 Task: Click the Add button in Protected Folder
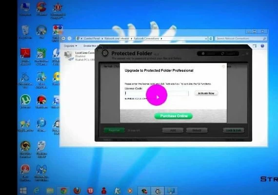pos(173,131)
